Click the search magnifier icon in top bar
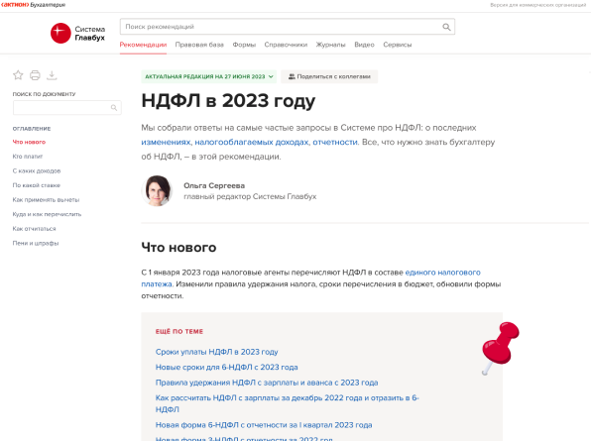 click(x=446, y=27)
